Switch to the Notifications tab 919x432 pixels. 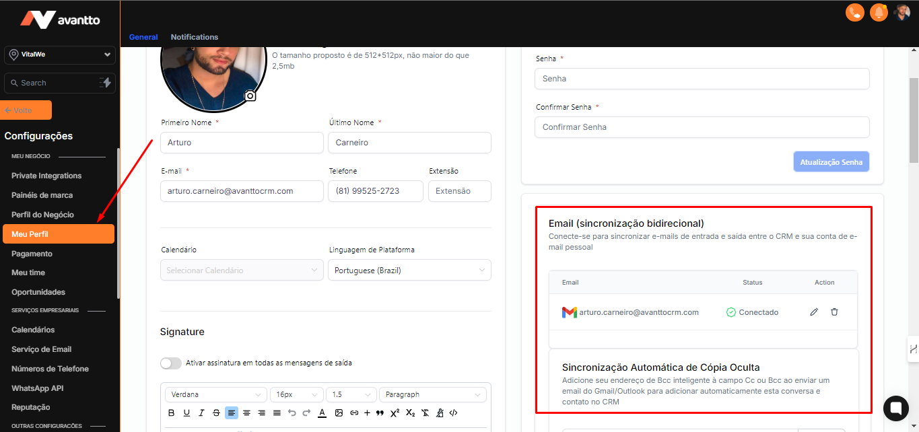tap(195, 37)
